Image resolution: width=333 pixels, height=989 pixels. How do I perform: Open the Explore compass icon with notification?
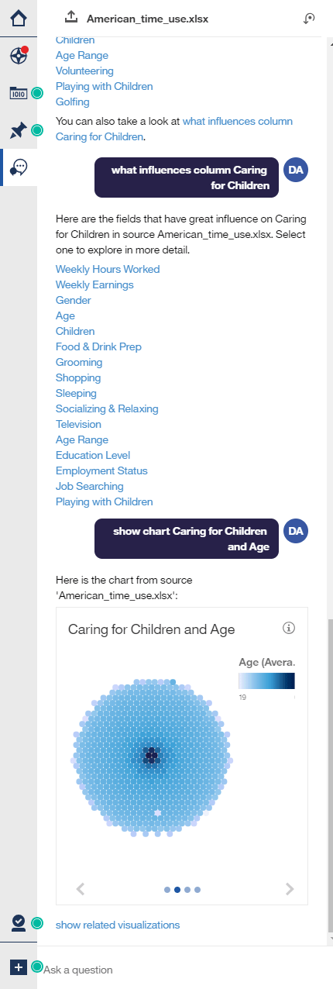coord(19,55)
